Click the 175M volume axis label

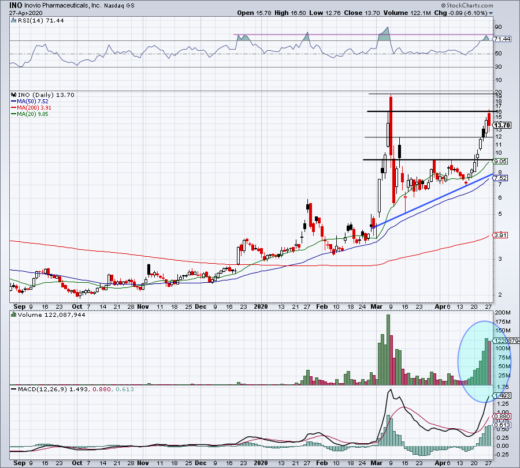click(503, 321)
